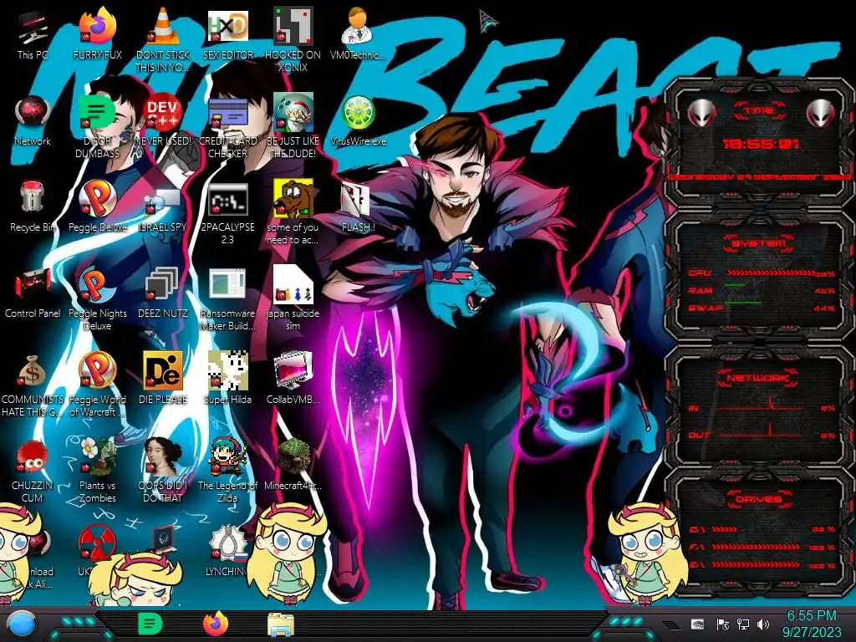Click the SYSTEM widget header
The height and width of the screenshot is (642, 856).
[758, 243]
